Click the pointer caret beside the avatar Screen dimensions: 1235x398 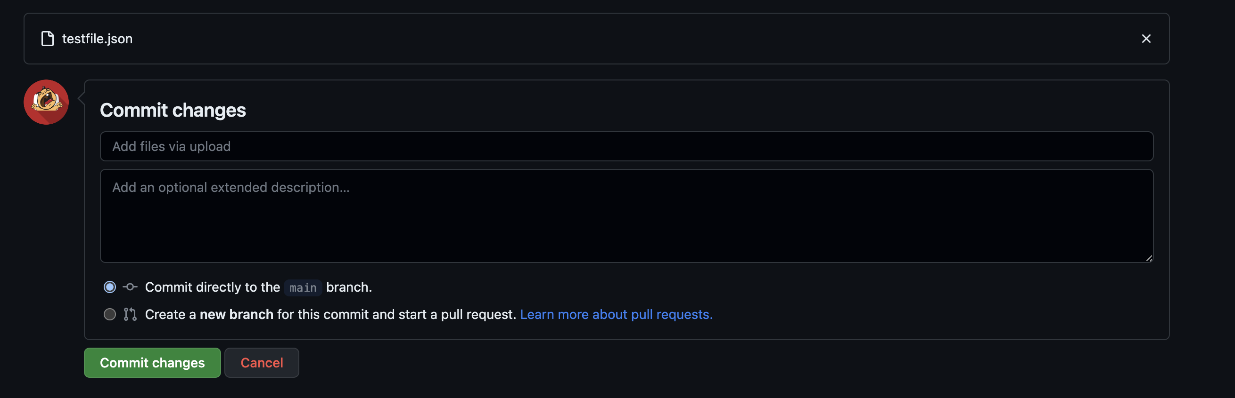pyautogui.click(x=81, y=98)
